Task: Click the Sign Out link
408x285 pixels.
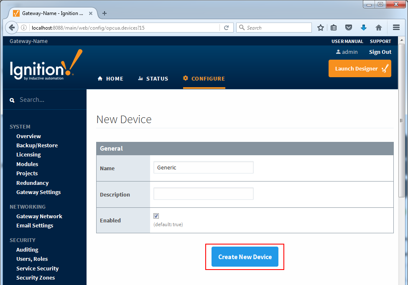Action: pyautogui.click(x=380, y=52)
